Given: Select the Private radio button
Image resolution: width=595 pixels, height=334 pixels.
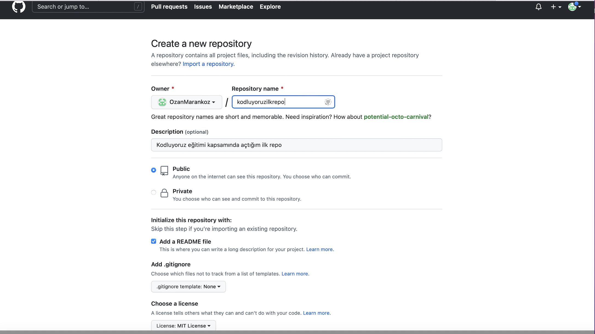Looking at the screenshot, I should pyautogui.click(x=154, y=192).
